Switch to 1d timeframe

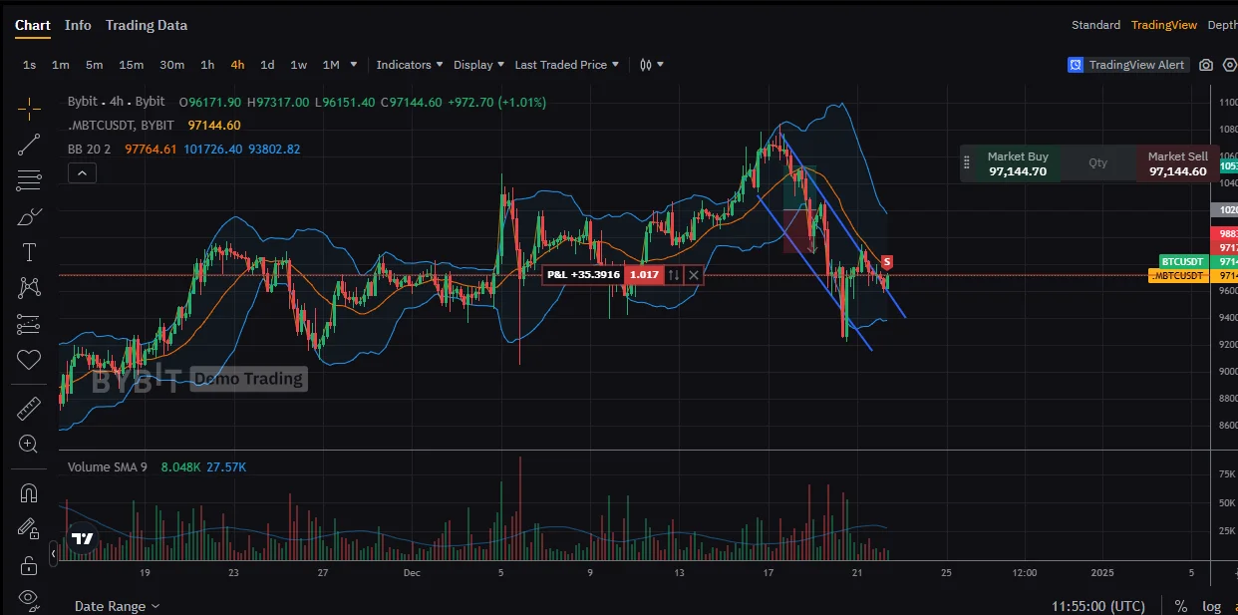(267, 65)
